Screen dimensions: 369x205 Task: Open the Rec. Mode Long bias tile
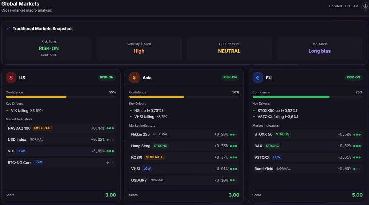319,48
